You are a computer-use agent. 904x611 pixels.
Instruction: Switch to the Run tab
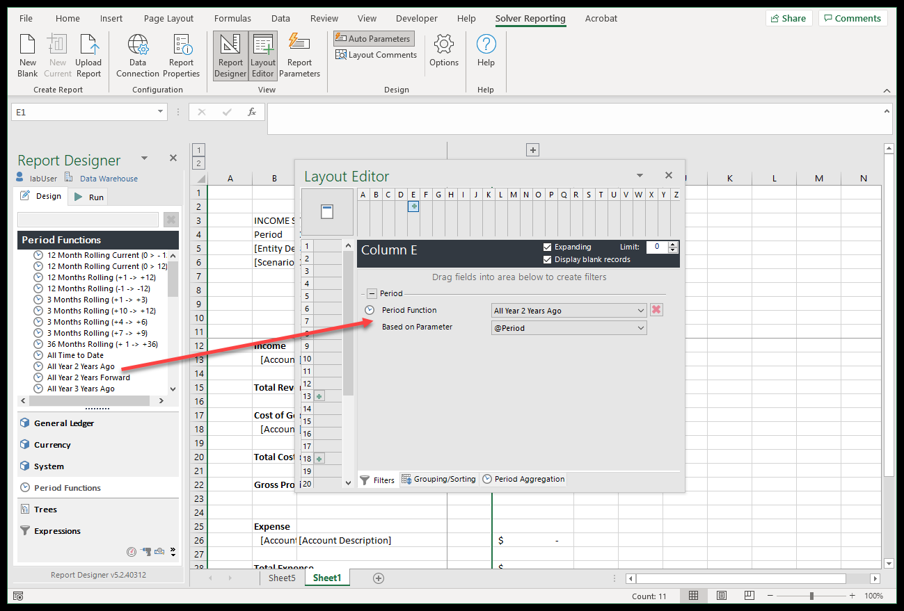pos(89,197)
